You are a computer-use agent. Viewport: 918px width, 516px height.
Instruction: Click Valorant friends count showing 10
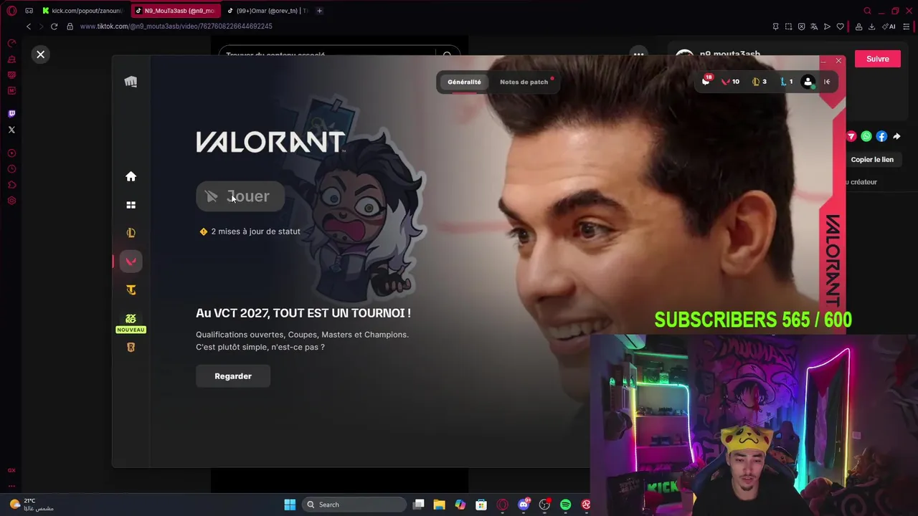(x=730, y=82)
